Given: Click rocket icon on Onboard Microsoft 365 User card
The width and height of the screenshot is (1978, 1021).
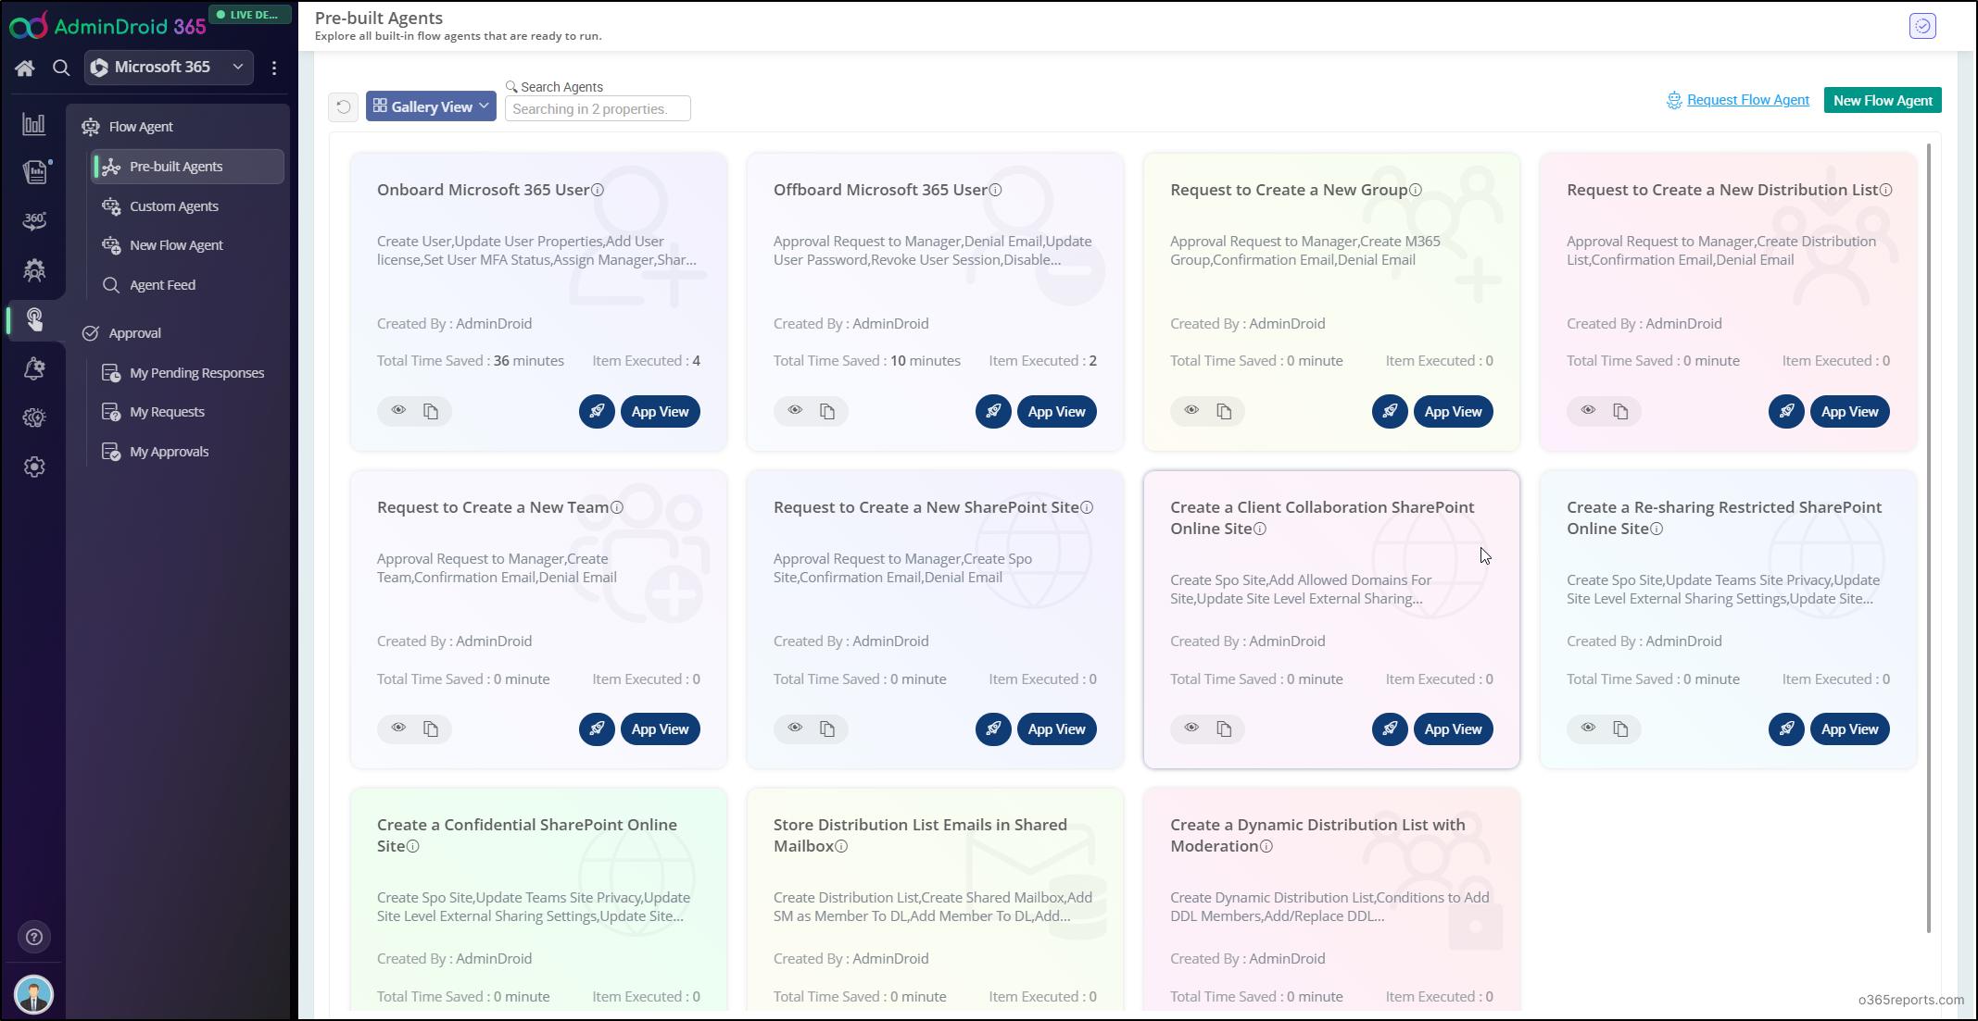Looking at the screenshot, I should 597,411.
